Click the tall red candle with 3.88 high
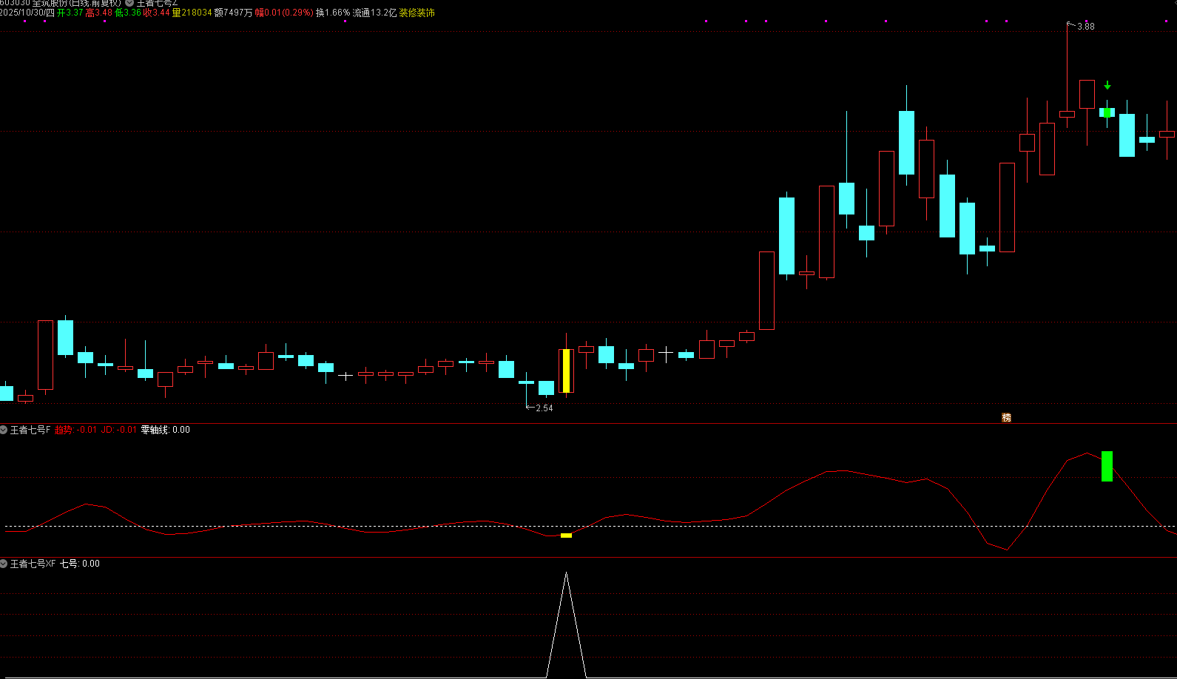Screen dimensions: 1177x679 coord(1067,114)
